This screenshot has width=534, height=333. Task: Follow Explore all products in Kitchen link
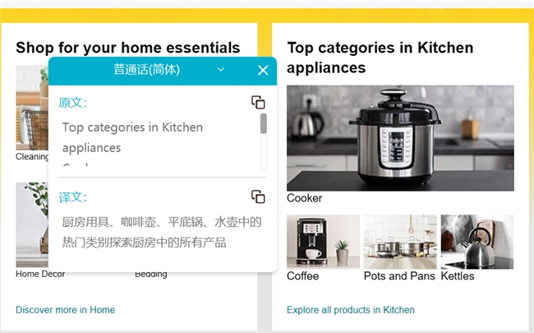click(x=351, y=310)
